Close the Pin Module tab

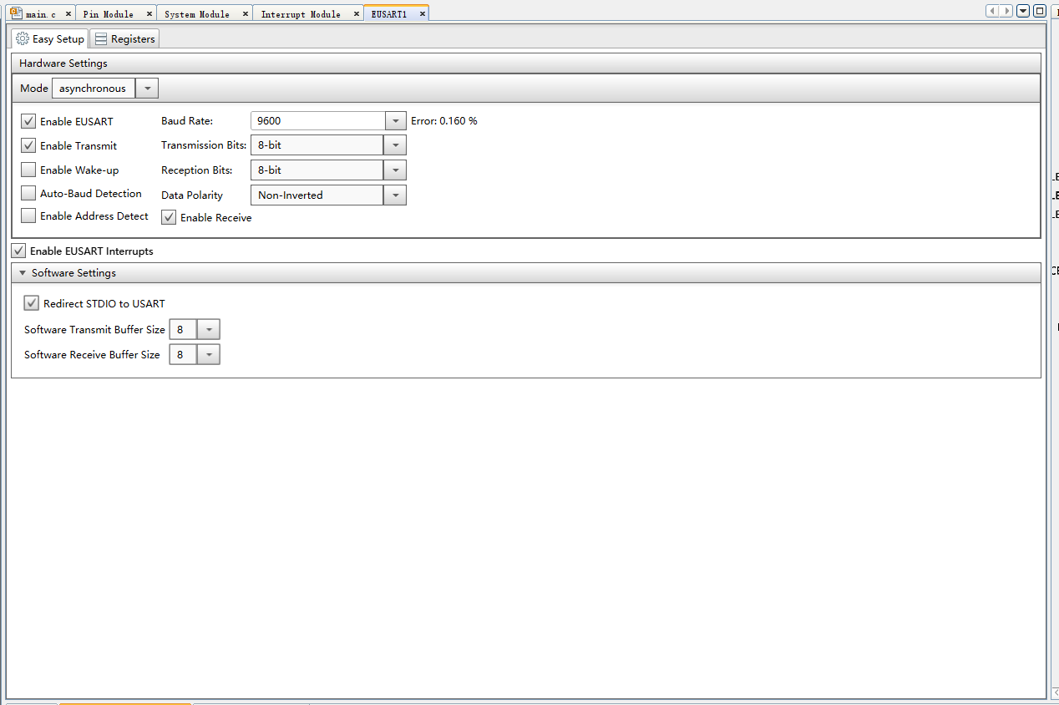[149, 14]
